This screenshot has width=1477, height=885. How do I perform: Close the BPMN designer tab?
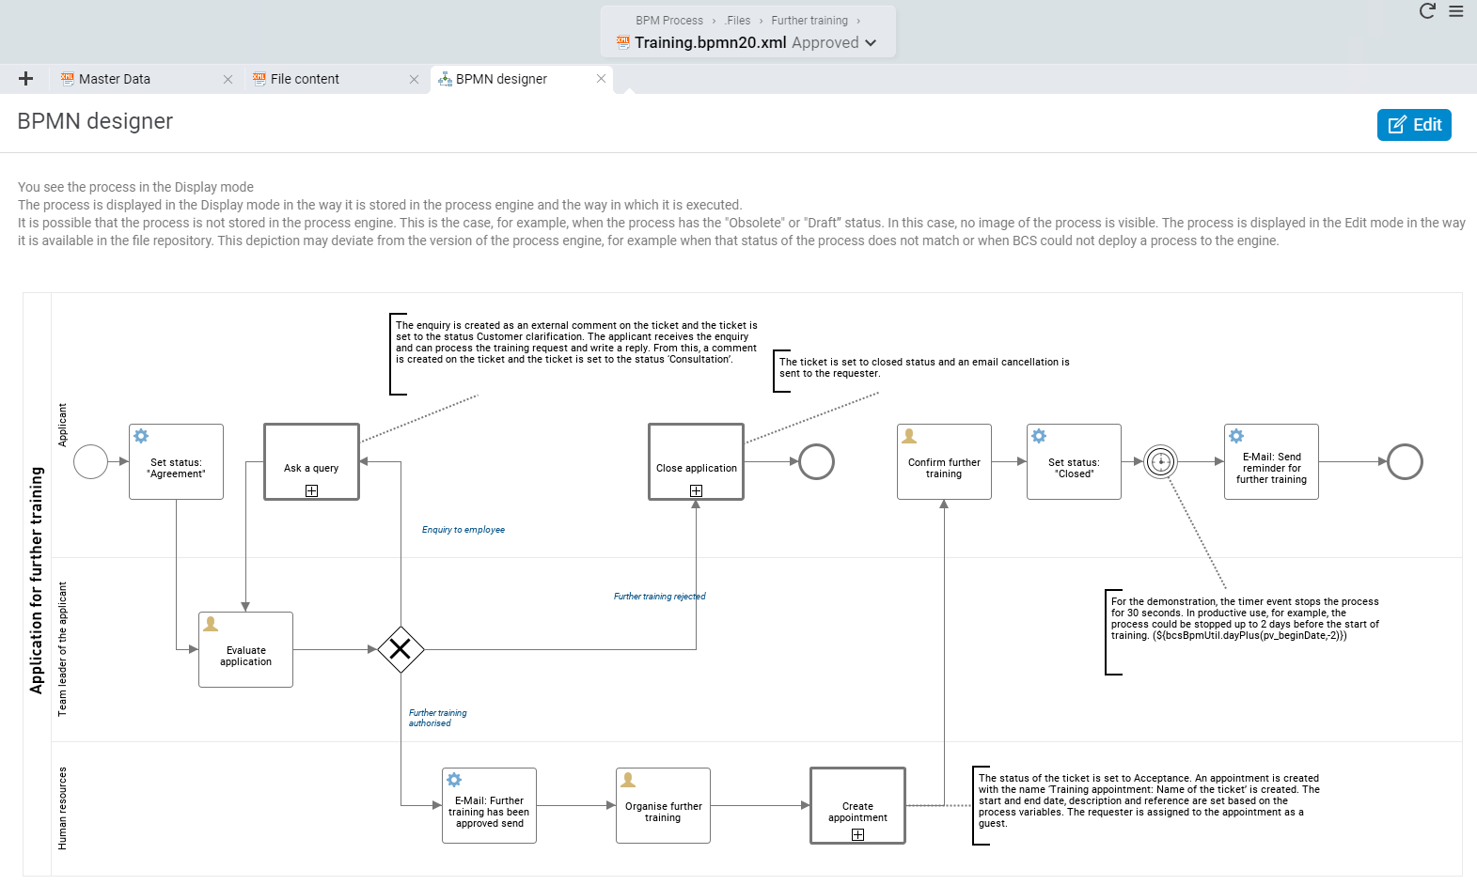(x=601, y=79)
